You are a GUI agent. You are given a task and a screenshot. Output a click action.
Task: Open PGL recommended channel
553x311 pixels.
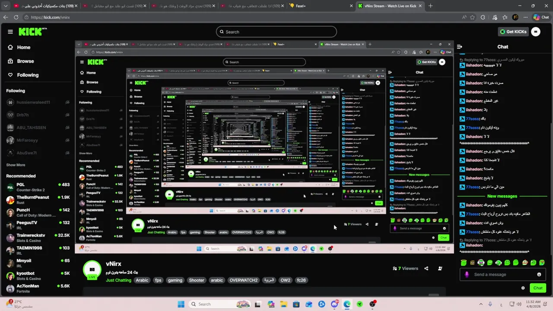[37, 187]
